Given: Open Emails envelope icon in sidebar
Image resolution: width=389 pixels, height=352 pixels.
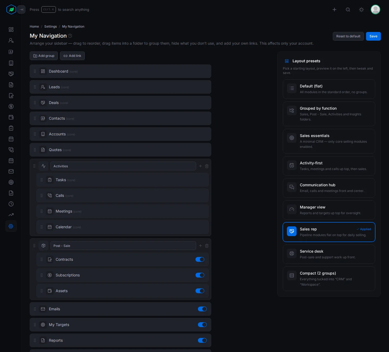Looking at the screenshot, I should (11, 171).
